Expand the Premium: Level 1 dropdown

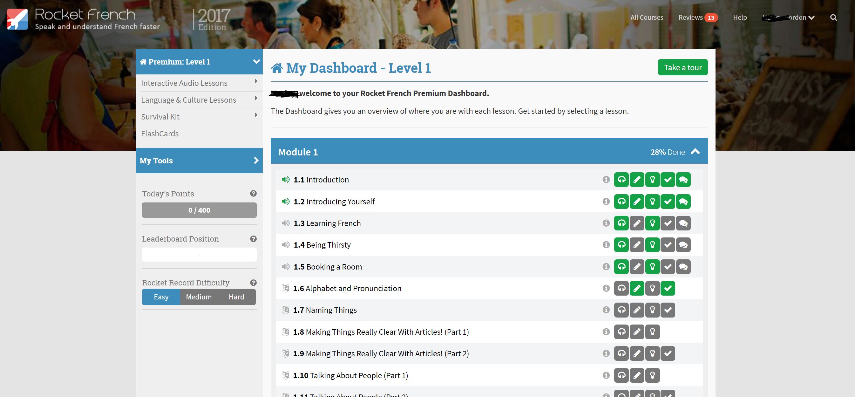(x=256, y=61)
